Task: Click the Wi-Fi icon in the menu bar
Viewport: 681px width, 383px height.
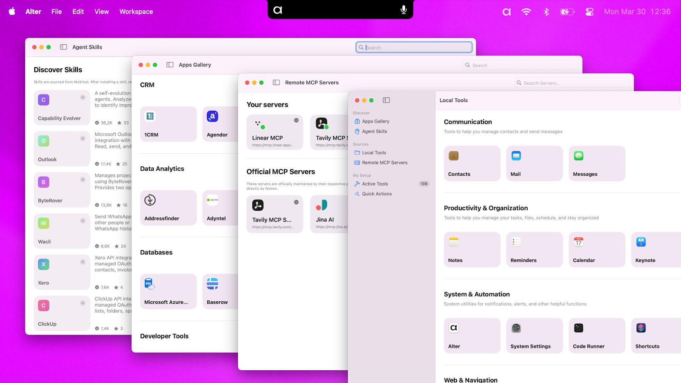Action: tap(526, 11)
